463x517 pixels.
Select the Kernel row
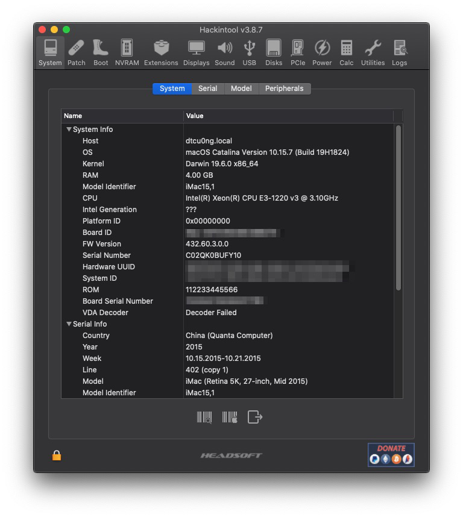point(227,164)
